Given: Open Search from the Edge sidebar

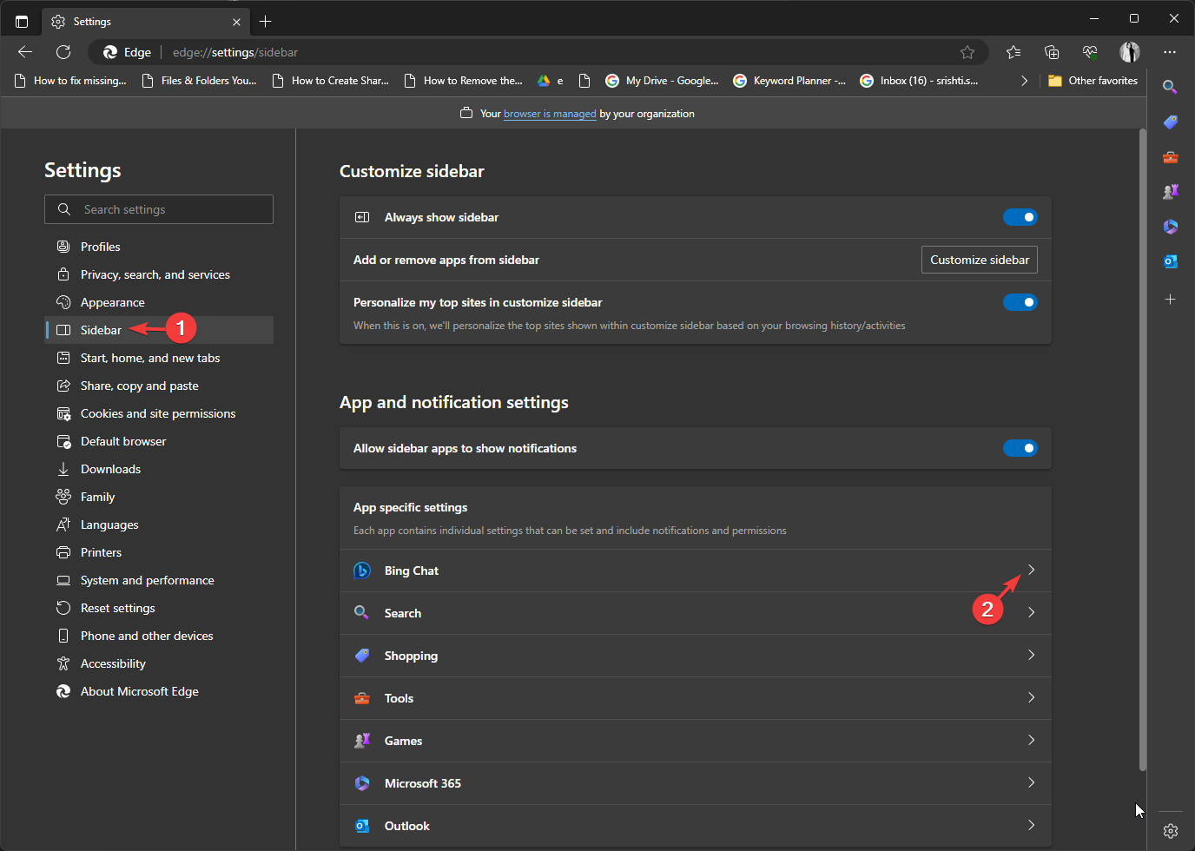Looking at the screenshot, I should tap(1170, 86).
